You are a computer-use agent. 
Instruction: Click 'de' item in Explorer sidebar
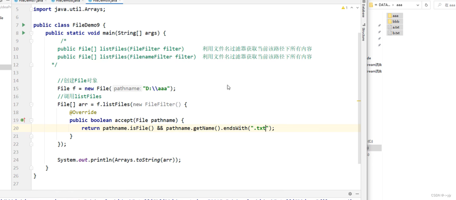369,58
